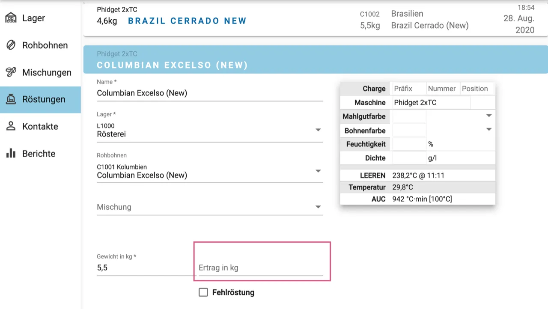Click the Röstungen roaster icon
548x309 pixels.
[x=11, y=99]
